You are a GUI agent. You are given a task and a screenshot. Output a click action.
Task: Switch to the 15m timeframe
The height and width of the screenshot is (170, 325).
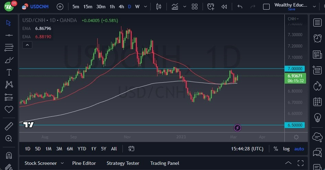point(88,7)
